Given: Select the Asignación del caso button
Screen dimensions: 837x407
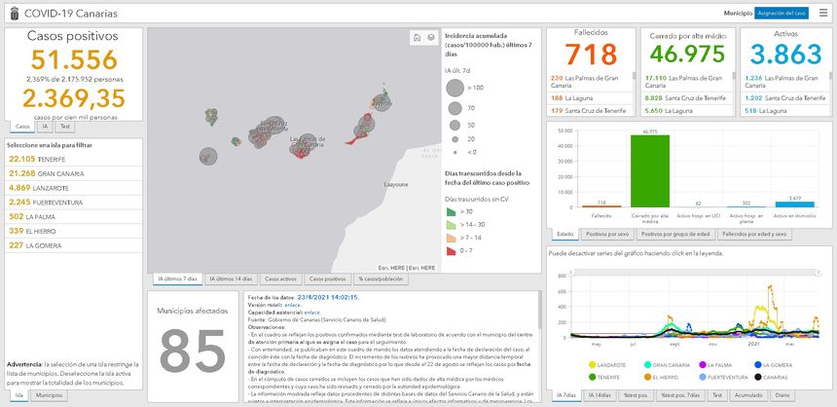Looking at the screenshot, I should pos(782,13).
